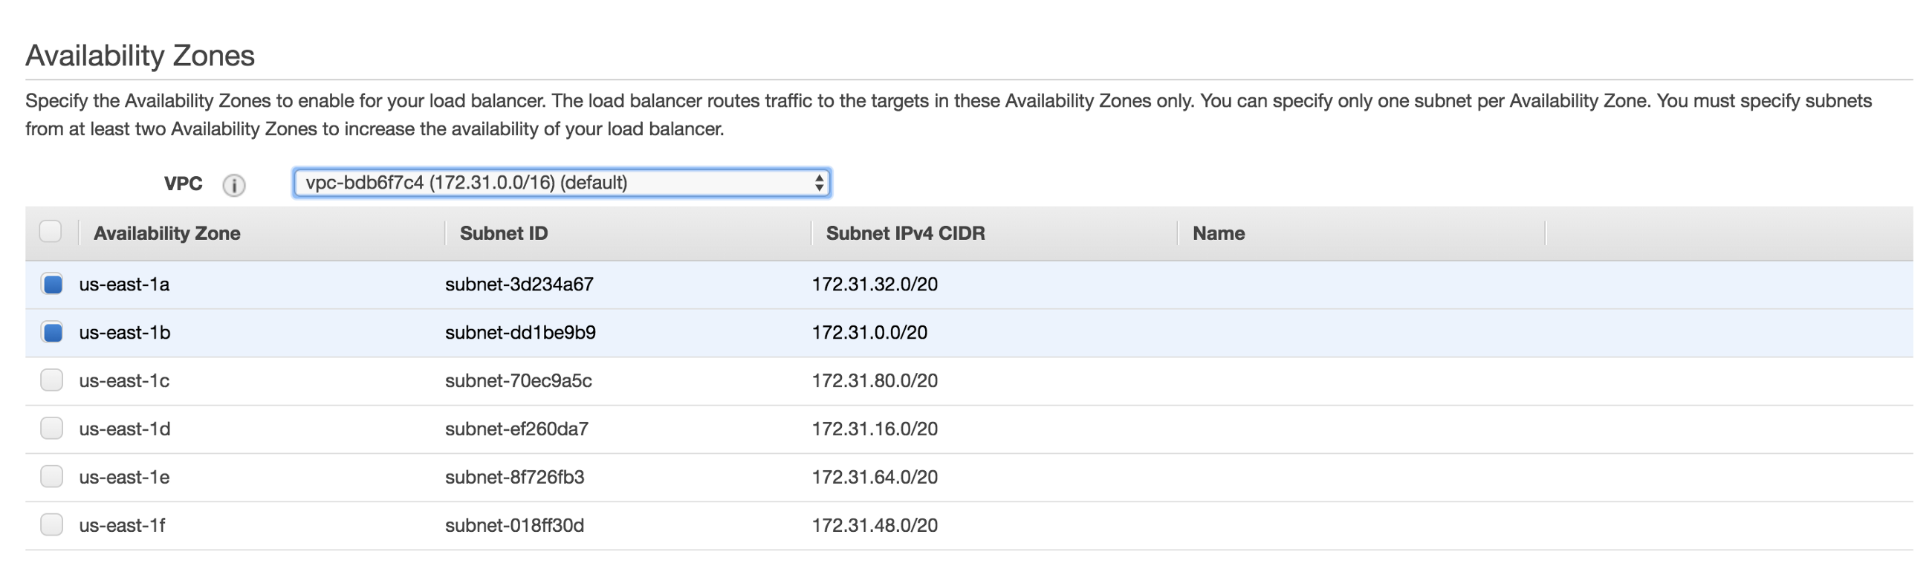This screenshot has height=572, width=1932.
Task: Open the VPC selection dropdown
Action: click(561, 183)
